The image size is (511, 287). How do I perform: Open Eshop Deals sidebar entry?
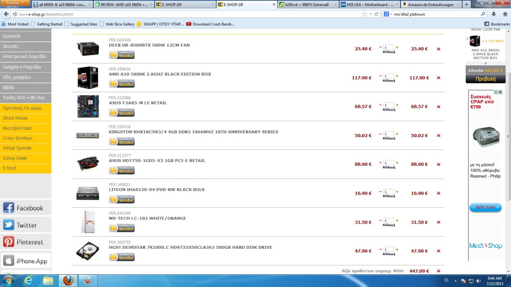pos(26,158)
